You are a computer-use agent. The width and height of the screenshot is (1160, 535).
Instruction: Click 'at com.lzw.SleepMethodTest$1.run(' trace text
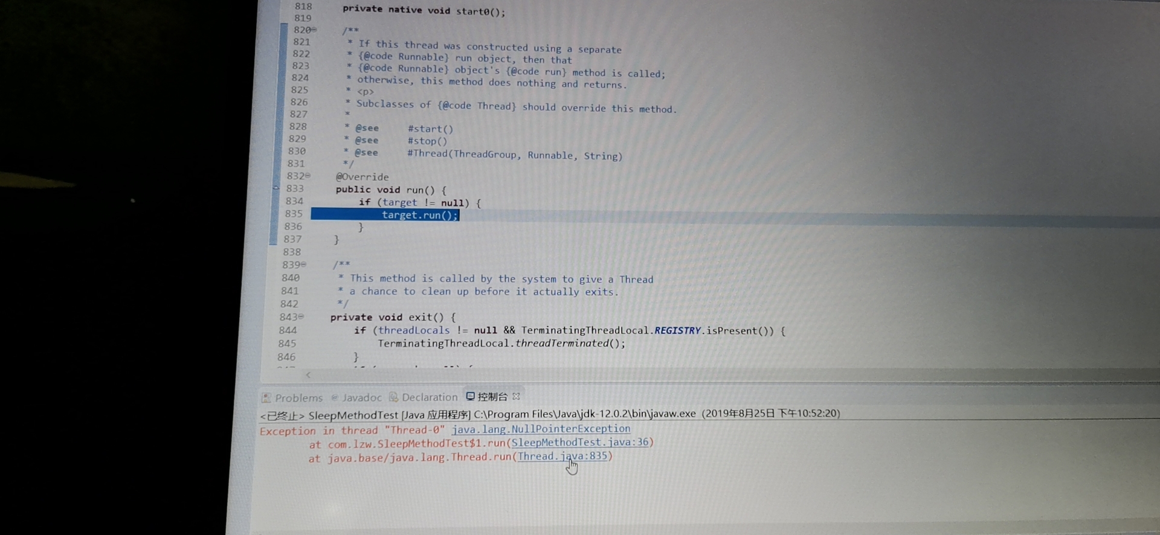tap(410, 444)
